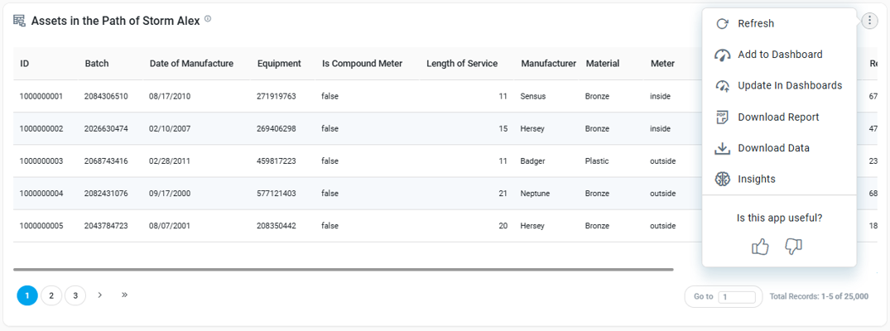Screen dimensions: 890x331
Task: Click manufacture date 09/17/2000
Action: (170, 194)
